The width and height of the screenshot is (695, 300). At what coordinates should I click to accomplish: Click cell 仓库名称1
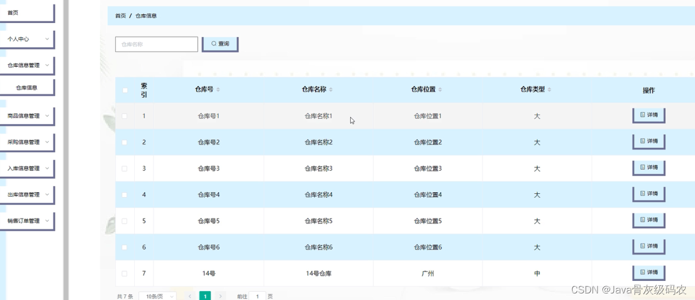318,116
